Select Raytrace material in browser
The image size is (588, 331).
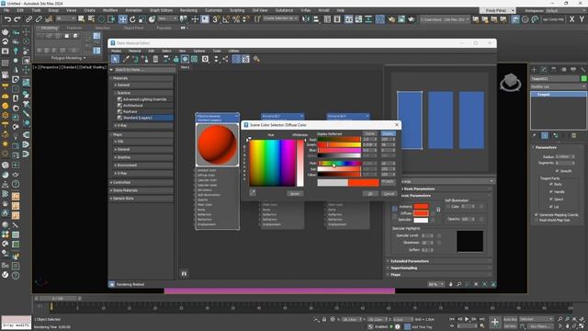130,111
